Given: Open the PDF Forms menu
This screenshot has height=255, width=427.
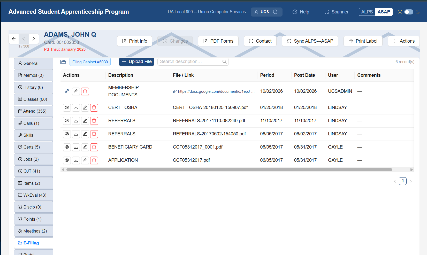Looking at the screenshot, I should point(218,41).
